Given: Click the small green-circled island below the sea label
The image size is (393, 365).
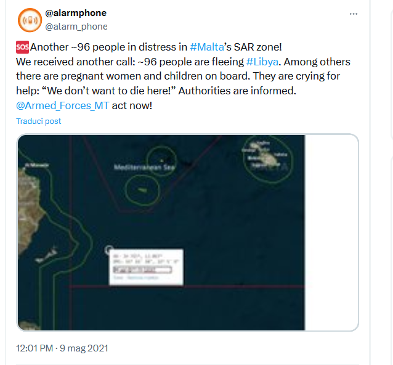Looking at the screenshot, I should pos(143,189).
